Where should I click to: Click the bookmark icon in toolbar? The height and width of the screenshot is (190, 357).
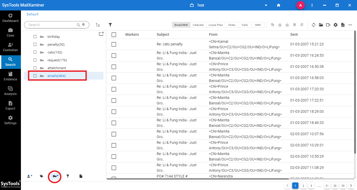[295, 25]
